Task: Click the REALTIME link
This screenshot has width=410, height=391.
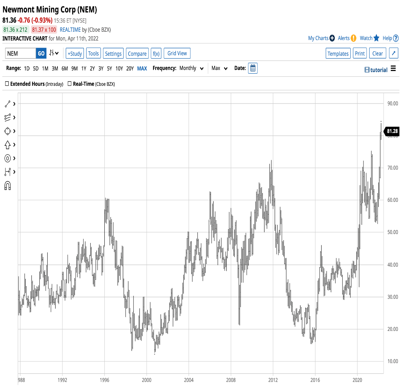Action: pos(70,29)
